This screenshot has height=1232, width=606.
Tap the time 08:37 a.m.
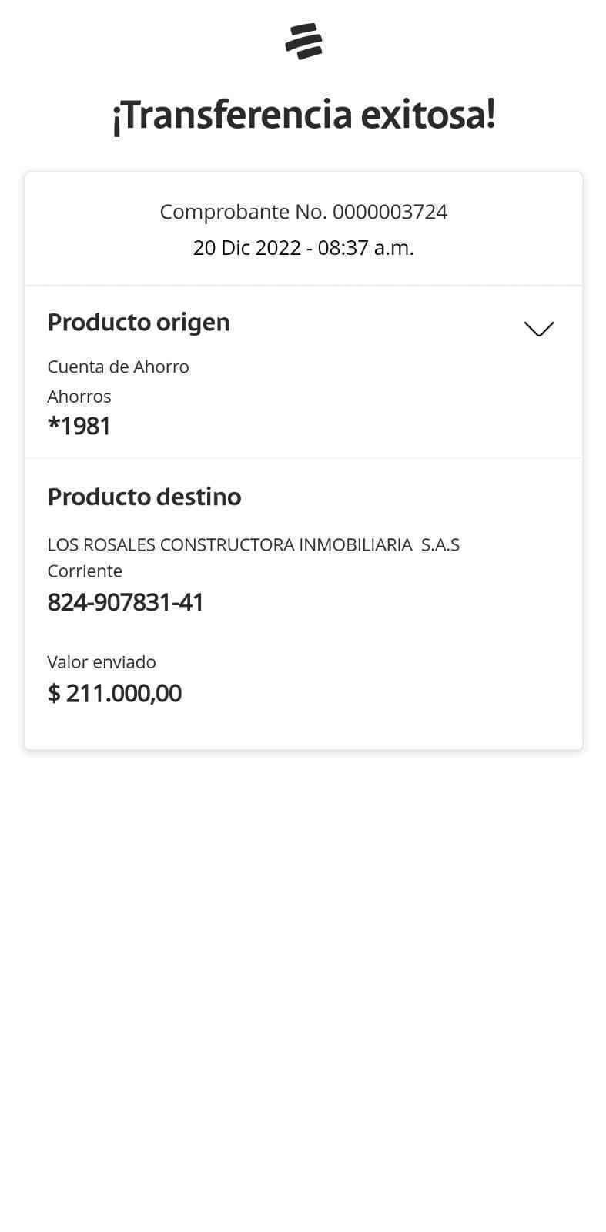tap(366, 248)
